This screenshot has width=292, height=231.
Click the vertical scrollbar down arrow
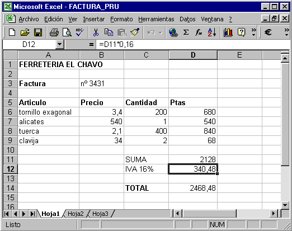click(285, 205)
